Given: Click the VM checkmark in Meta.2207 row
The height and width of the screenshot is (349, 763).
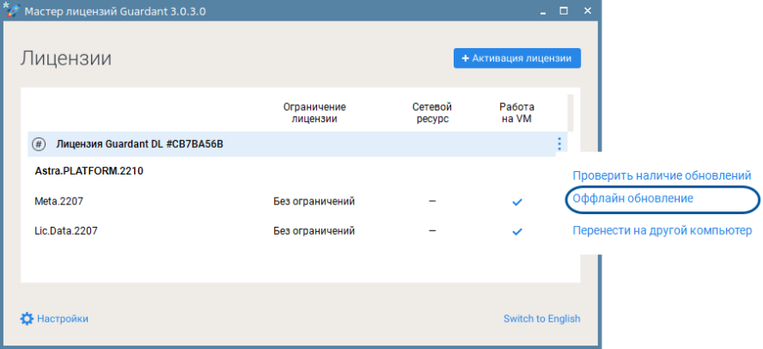Looking at the screenshot, I should pyautogui.click(x=517, y=202).
